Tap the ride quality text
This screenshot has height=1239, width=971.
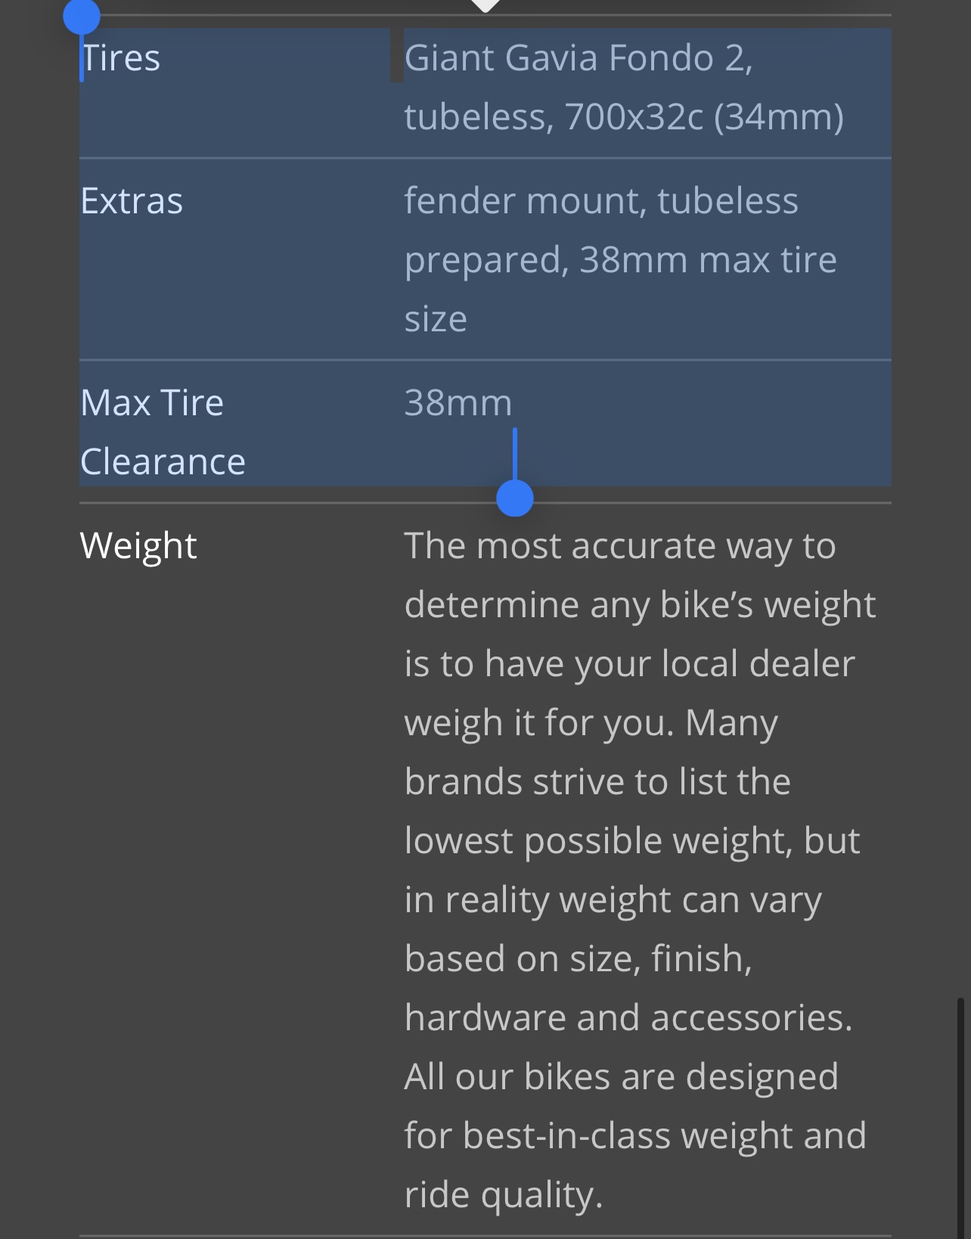(x=504, y=1195)
